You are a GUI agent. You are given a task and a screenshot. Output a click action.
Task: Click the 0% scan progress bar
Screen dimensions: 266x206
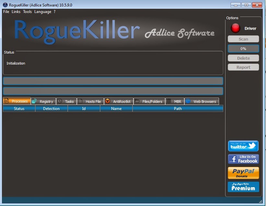click(243, 49)
